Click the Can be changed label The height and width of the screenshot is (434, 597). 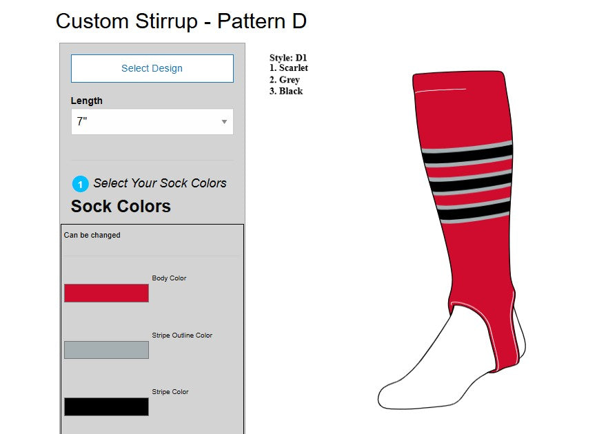(x=92, y=236)
